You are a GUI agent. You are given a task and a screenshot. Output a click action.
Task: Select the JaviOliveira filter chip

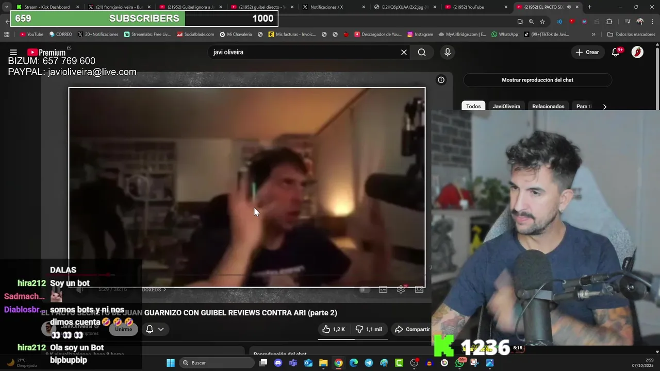click(x=506, y=106)
